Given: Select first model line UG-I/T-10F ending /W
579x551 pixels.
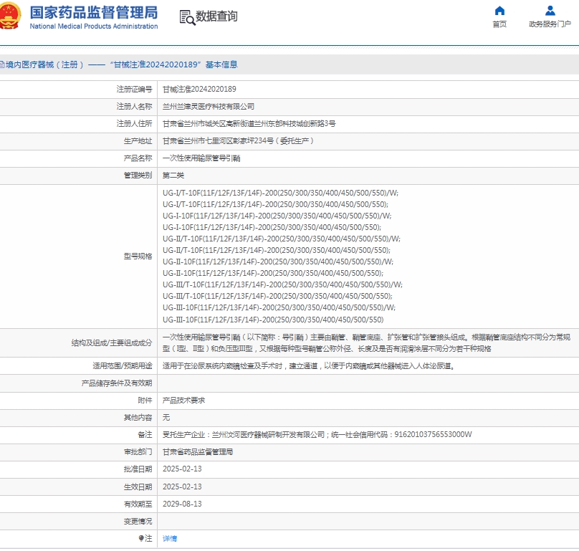Looking at the screenshot, I should [281, 193].
